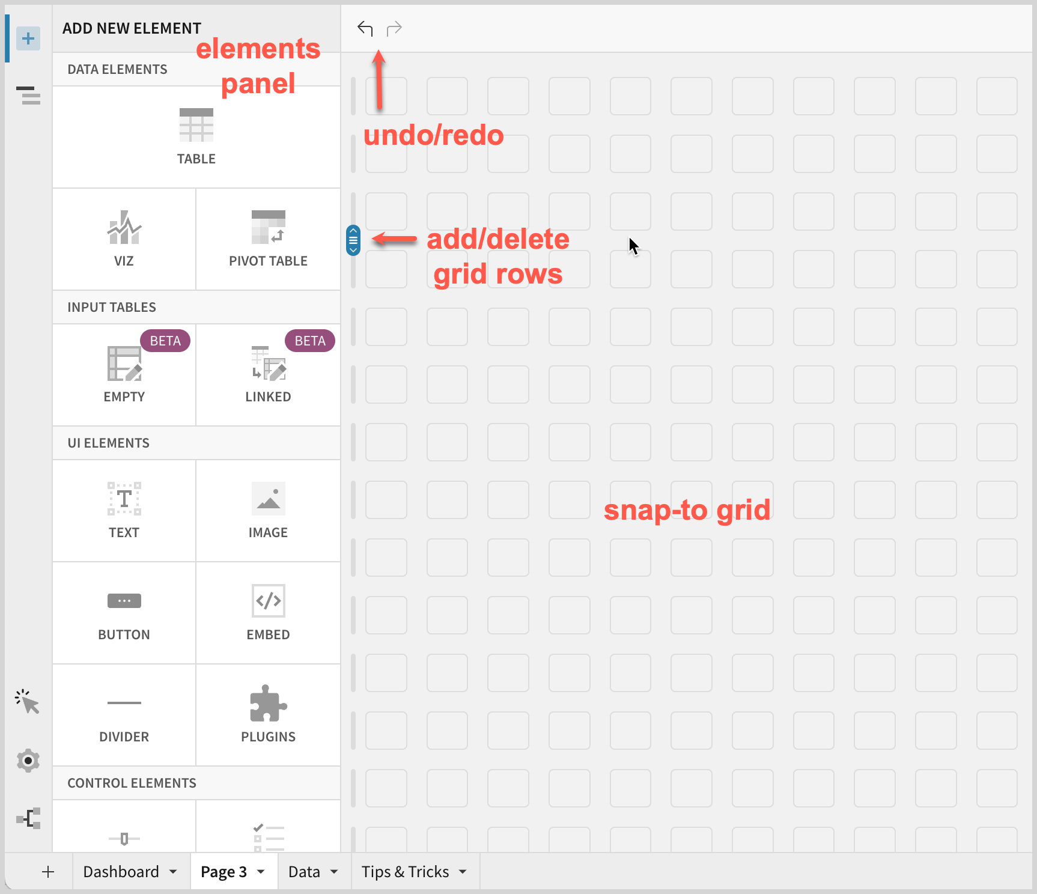Viewport: 1037px width, 894px height.
Task: Switch to the Data tab
Action: pos(304,872)
